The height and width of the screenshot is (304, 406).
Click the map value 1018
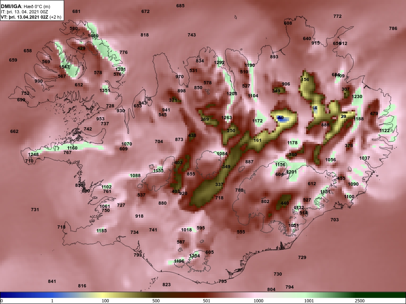click(x=186, y=230)
